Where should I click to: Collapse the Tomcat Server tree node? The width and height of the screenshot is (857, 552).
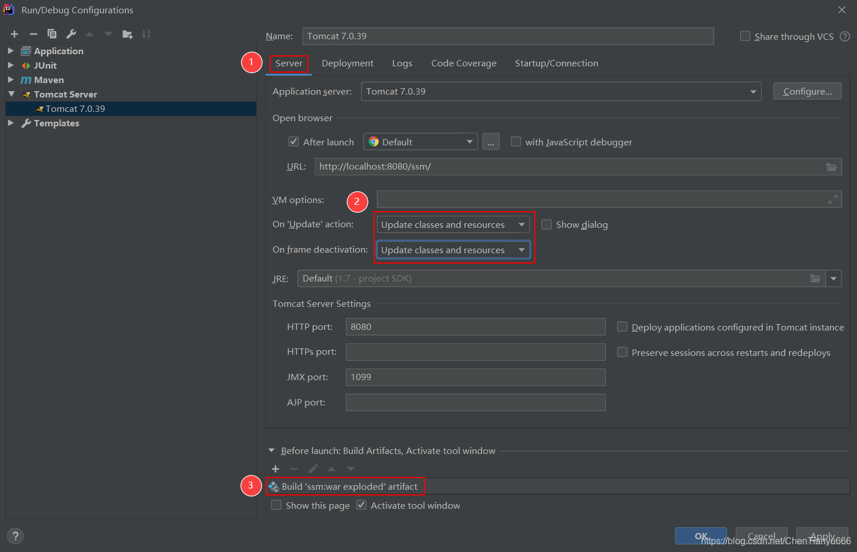[11, 94]
